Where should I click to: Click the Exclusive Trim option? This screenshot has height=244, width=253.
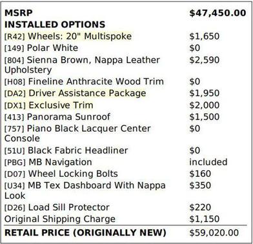coord(61,105)
